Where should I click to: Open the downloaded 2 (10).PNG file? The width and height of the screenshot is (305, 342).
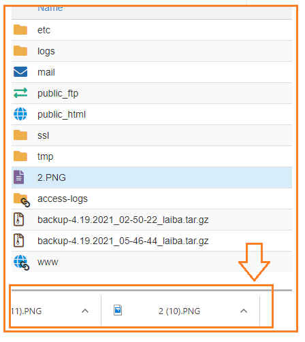pyautogui.click(x=179, y=311)
